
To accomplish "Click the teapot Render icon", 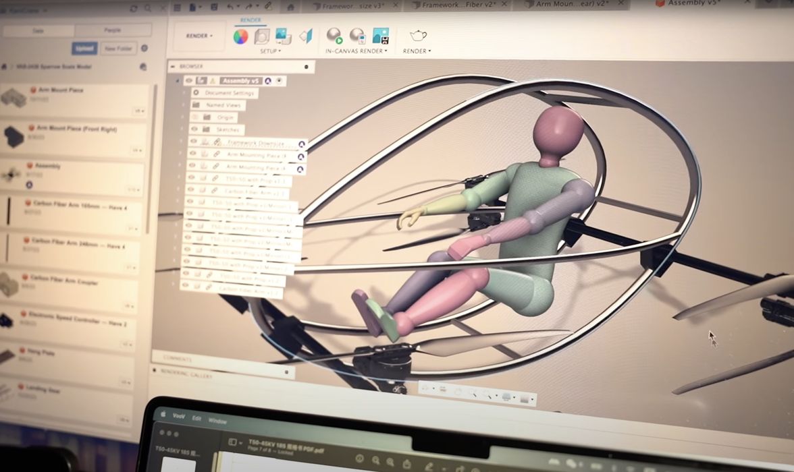I will (418, 36).
